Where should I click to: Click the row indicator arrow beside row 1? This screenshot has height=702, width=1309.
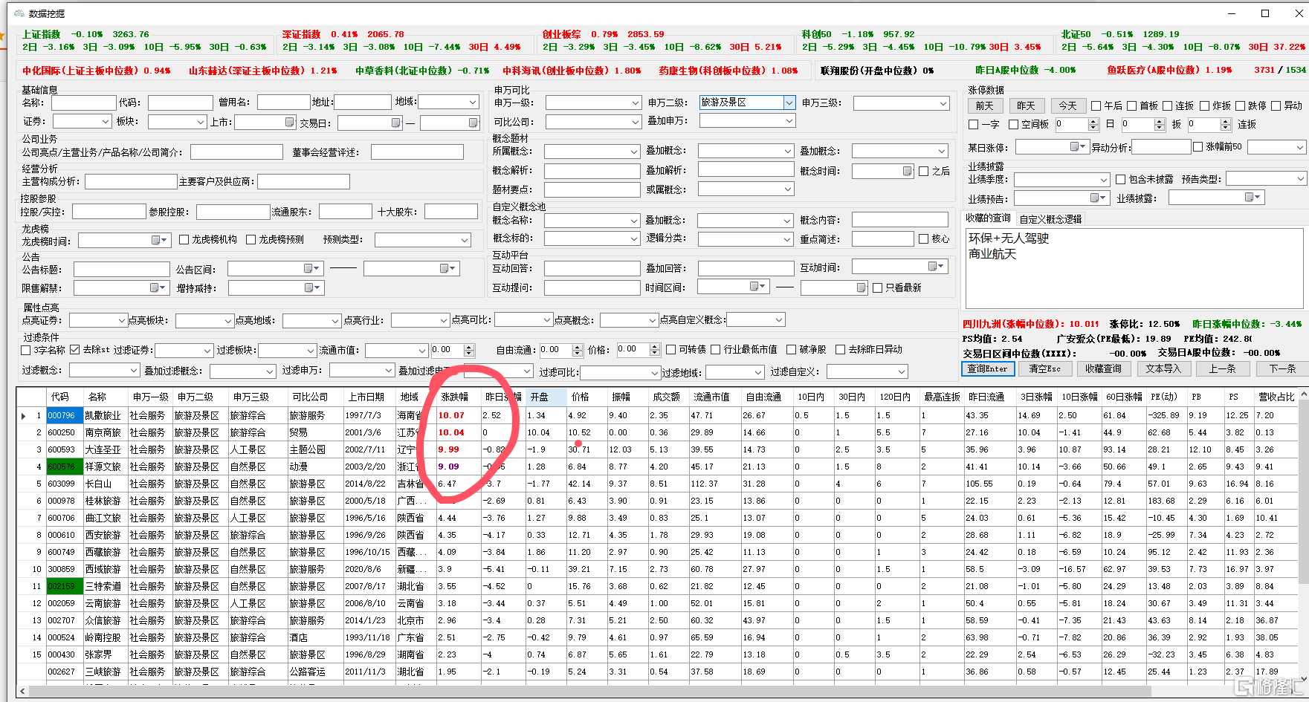(25, 416)
